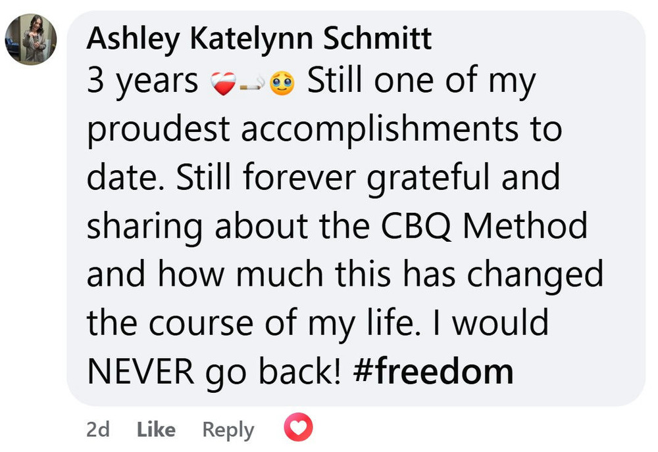This screenshot has width=658, height=452.
Task: Click the Ashley Katelynn Schmitt name link
Action: [259, 39]
